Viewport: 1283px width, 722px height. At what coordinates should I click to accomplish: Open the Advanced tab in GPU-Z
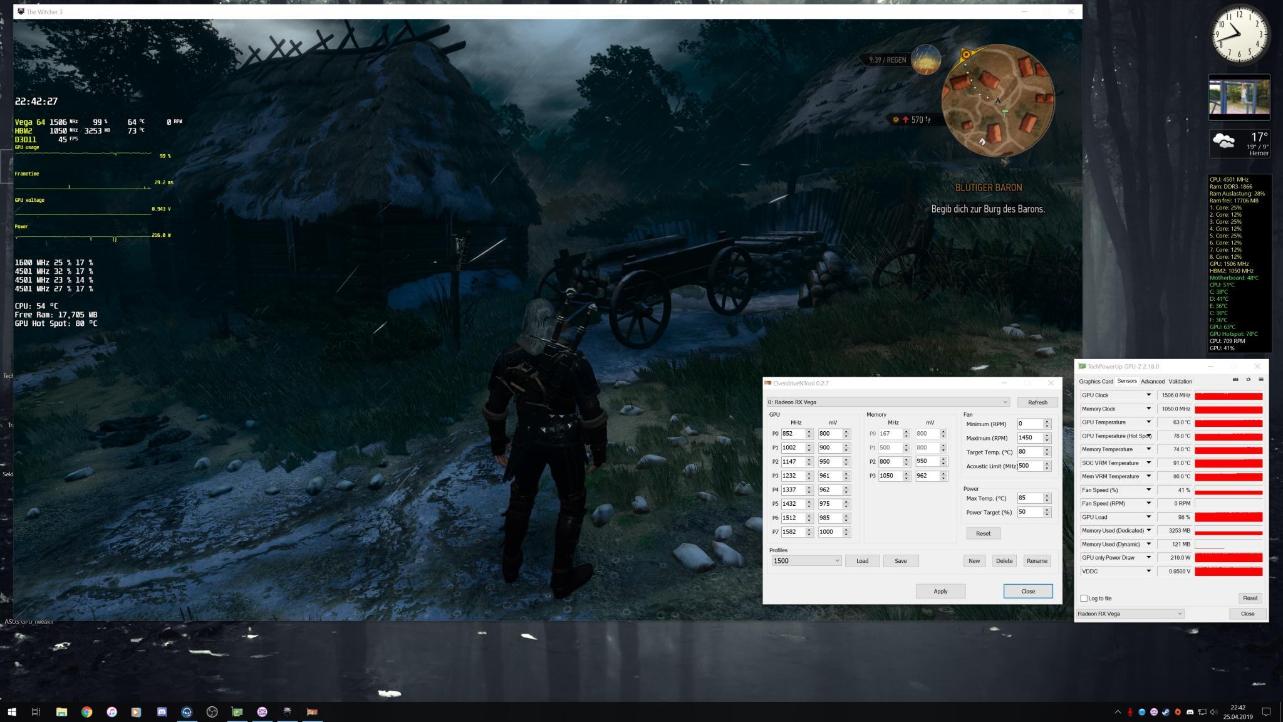pos(1152,382)
